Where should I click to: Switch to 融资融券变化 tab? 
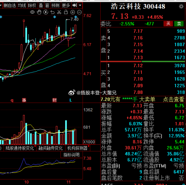pyautogui.click(x=51, y=148)
